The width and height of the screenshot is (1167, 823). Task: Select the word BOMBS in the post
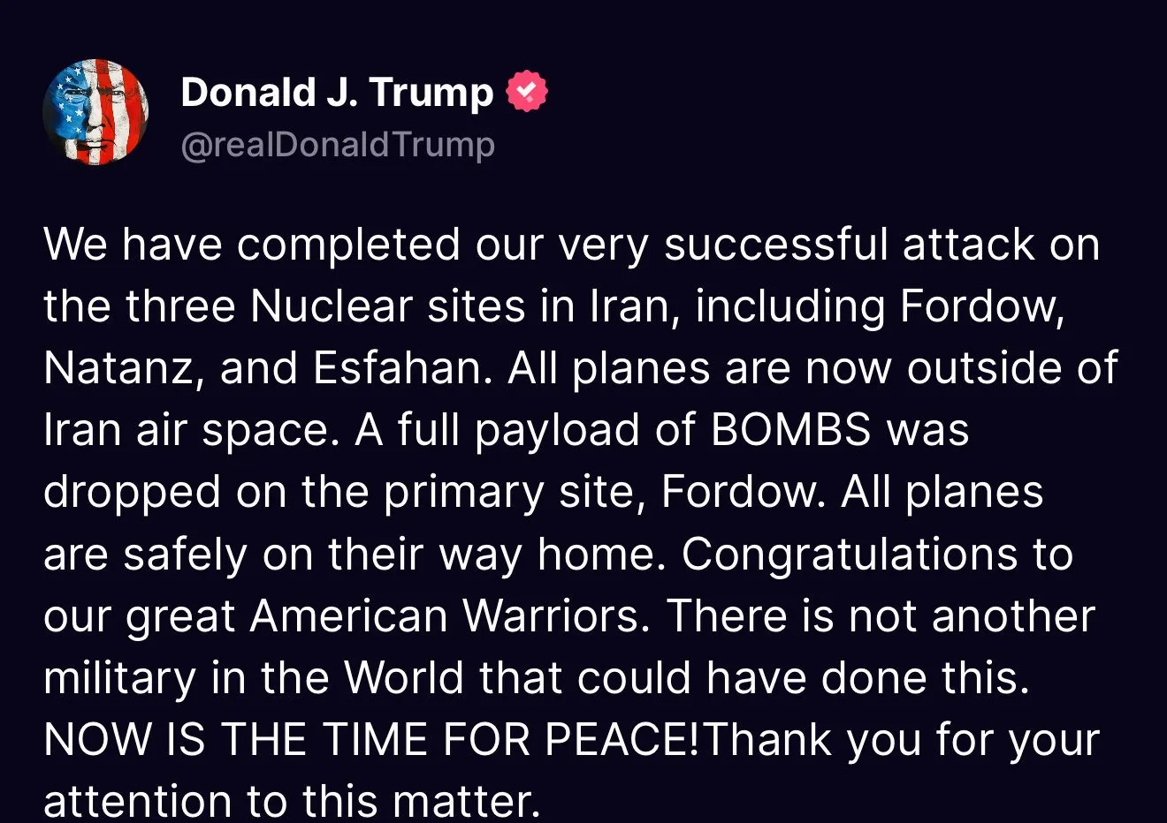click(x=790, y=430)
